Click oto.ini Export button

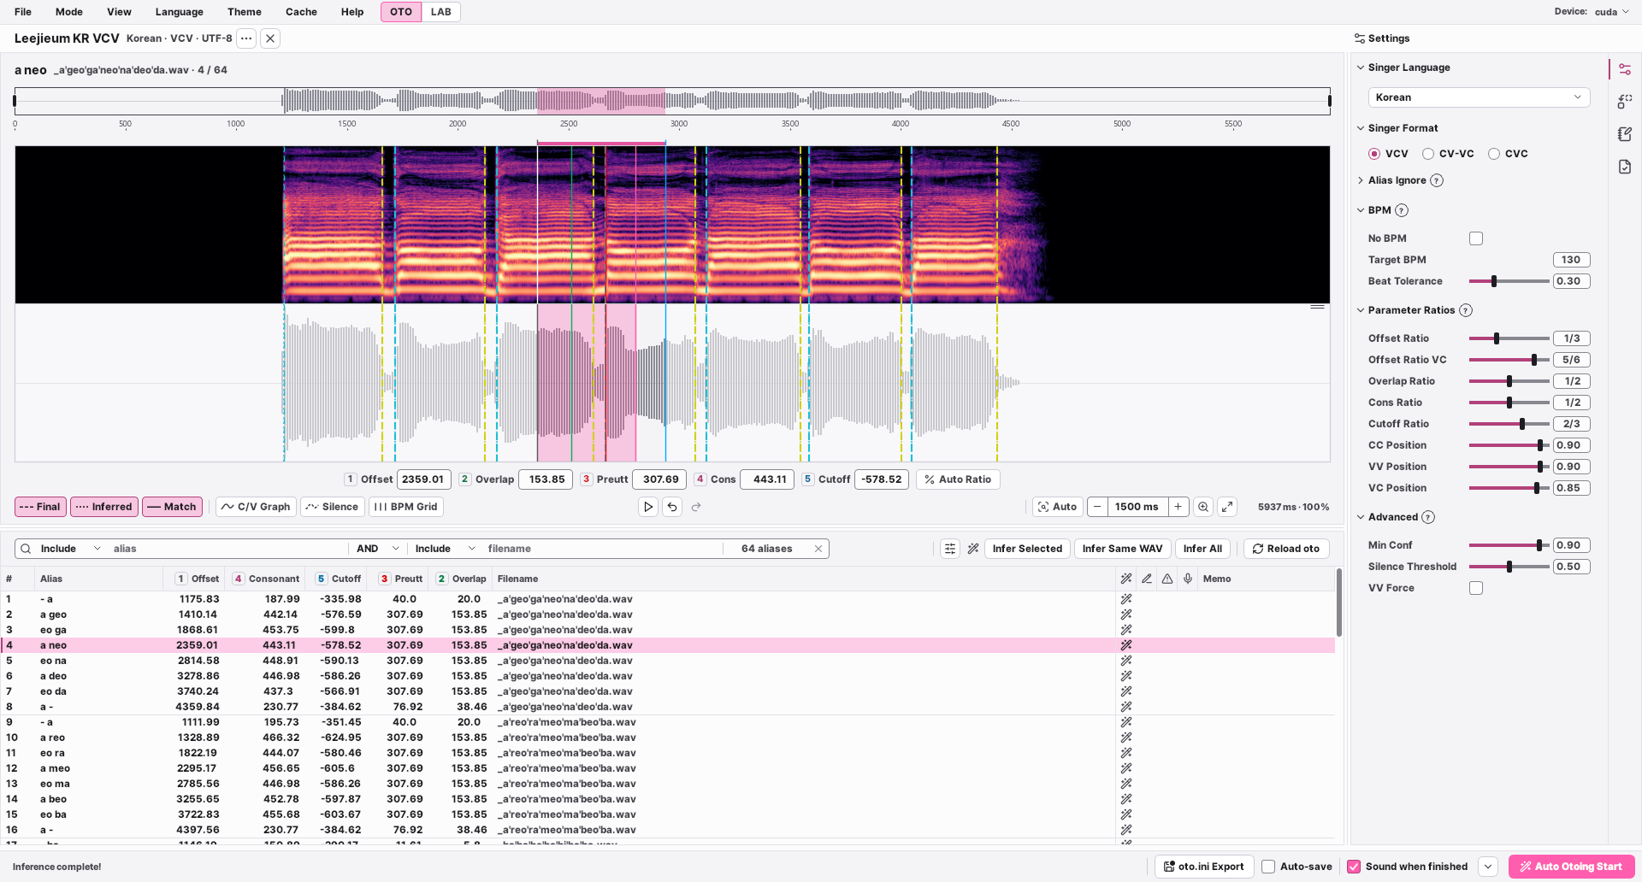click(1204, 867)
